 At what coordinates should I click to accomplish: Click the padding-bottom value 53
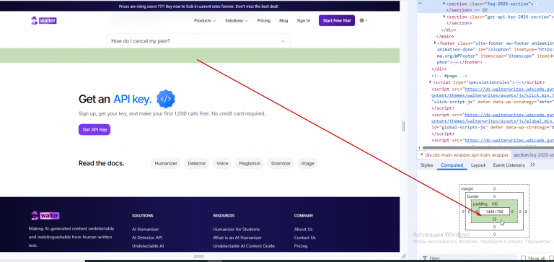[x=494, y=219]
